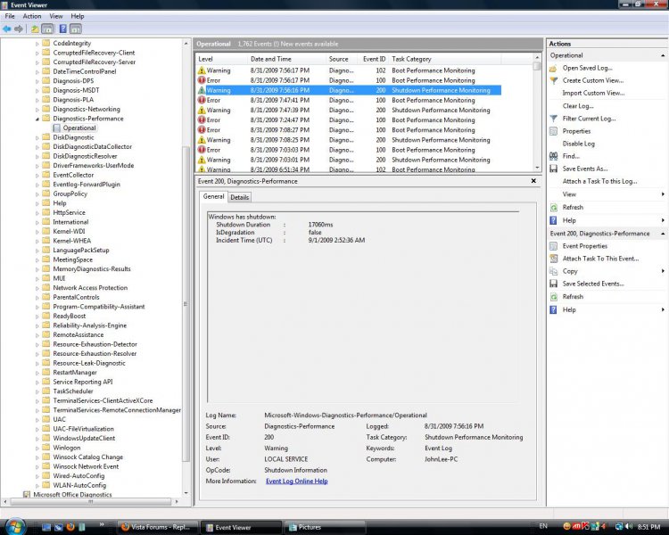Select Error event at 7:24:47 PM

tap(348, 119)
